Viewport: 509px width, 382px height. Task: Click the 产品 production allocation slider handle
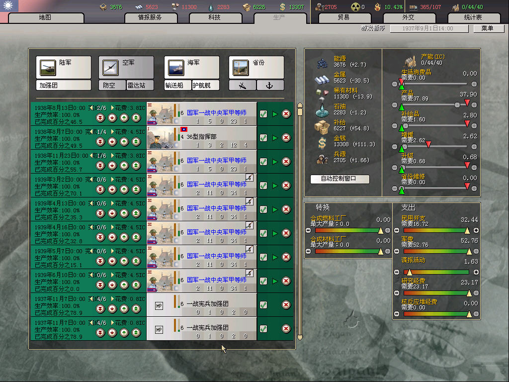[x=457, y=105]
